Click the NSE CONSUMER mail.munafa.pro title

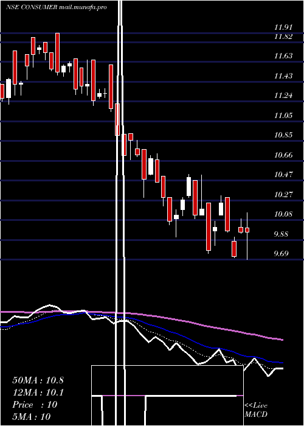pos(56,7)
